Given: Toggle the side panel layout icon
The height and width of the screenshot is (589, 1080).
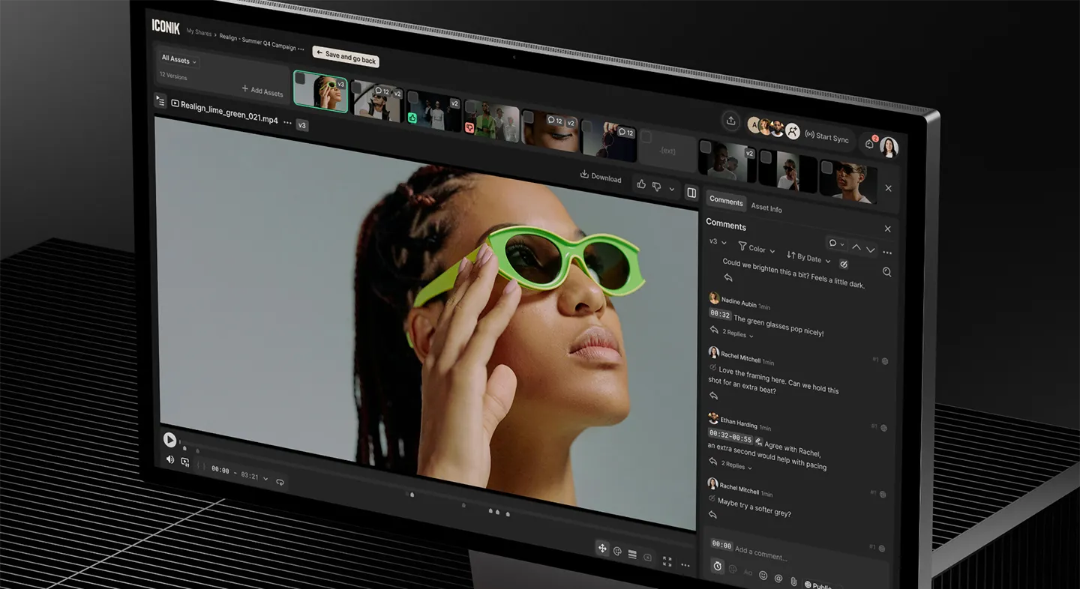Looking at the screenshot, I should (x=691, y=193).
